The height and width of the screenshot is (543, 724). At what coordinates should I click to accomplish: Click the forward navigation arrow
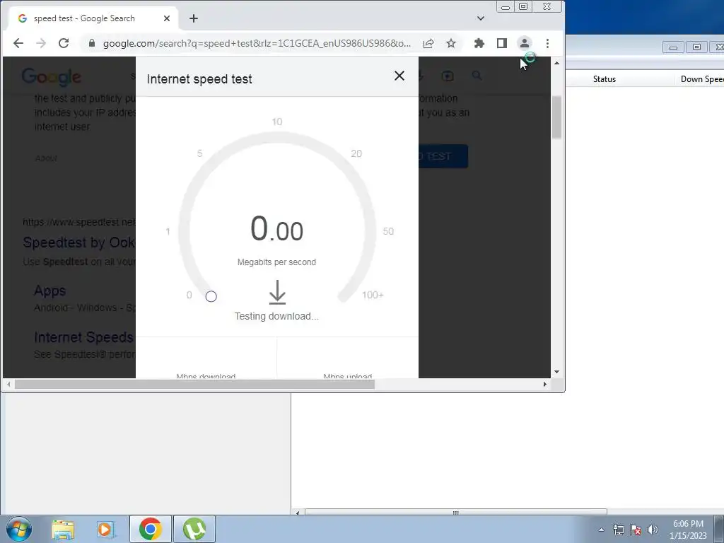point(41,43)
